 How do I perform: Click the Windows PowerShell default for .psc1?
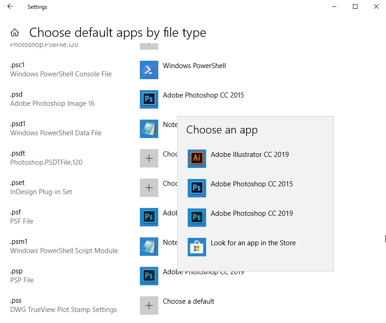click(x=194, y=66)
